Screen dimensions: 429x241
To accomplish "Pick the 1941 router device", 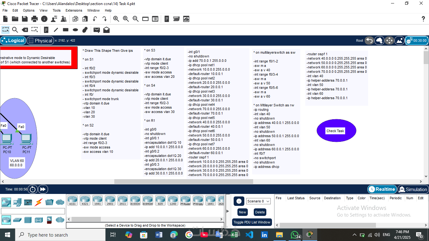I will 97,200.
